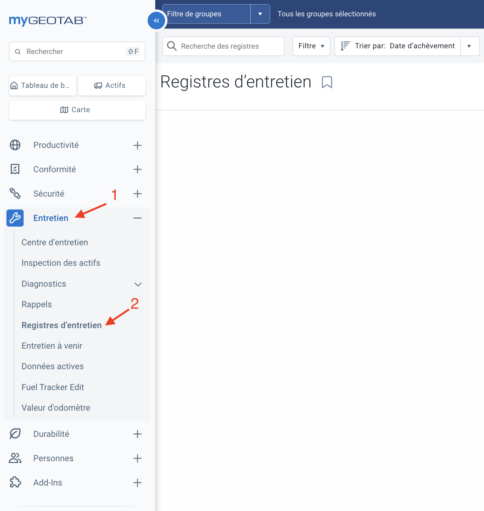Click the Personnes people icon
Screen dimensions: 484x511
(15, 458)
